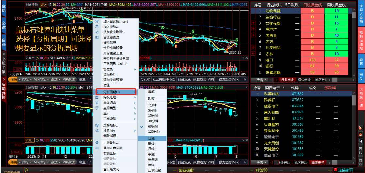Click the 连接断开 status indicator
This screenshot has width=365, height=173.
click(x=343, y=170)
